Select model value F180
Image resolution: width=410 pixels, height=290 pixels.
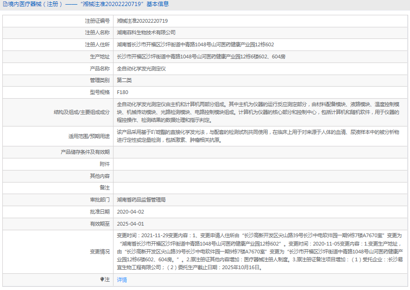[x=122, y=92]
